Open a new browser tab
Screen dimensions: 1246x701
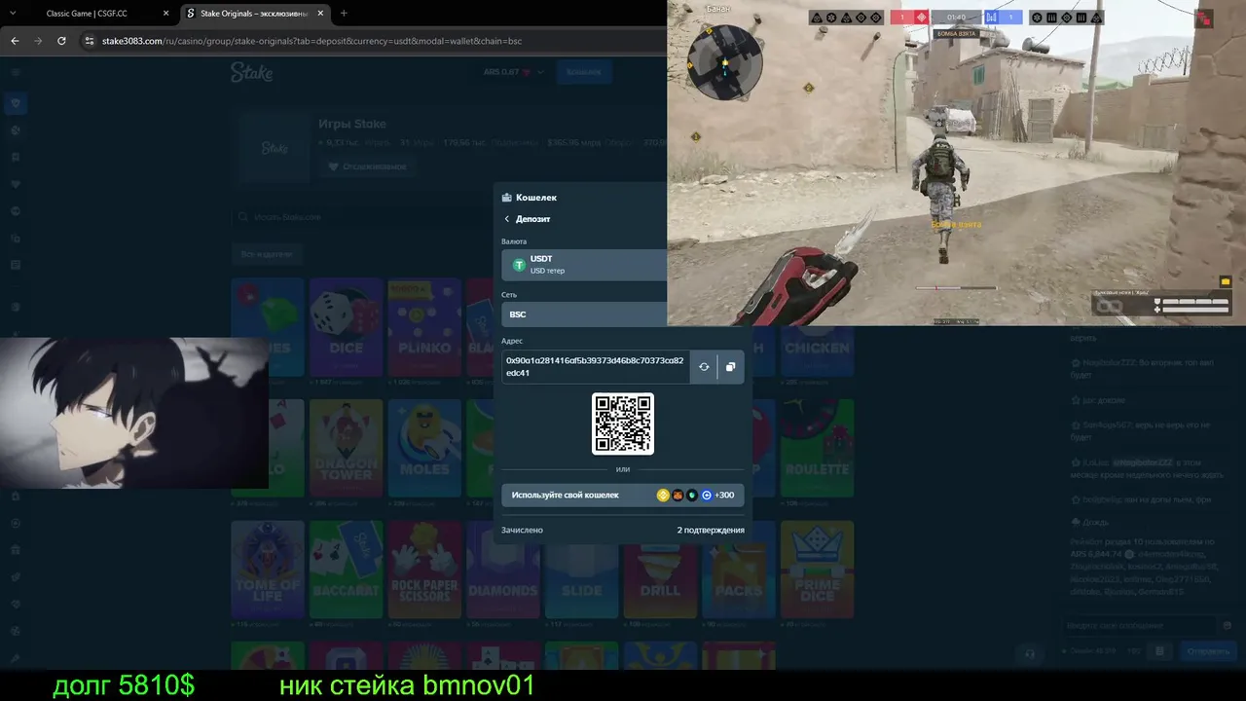pos(344,14)
